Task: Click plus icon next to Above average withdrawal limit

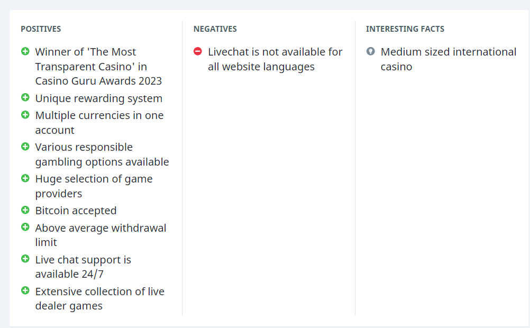Action: click(25, 227)
